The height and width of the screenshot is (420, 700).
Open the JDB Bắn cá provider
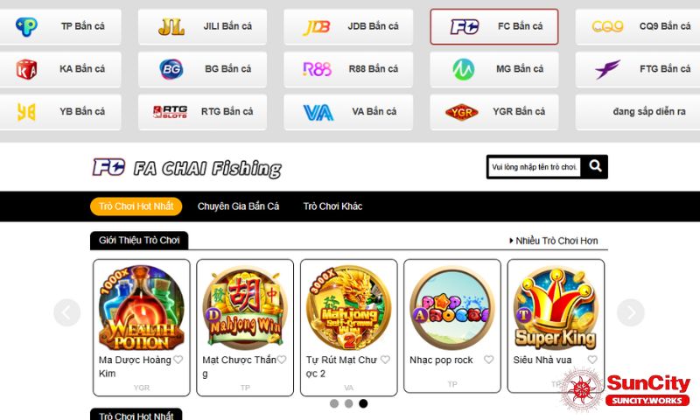(348, 27)
